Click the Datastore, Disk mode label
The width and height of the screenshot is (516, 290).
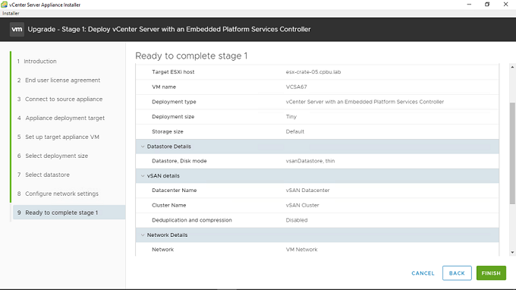[179, 161]
